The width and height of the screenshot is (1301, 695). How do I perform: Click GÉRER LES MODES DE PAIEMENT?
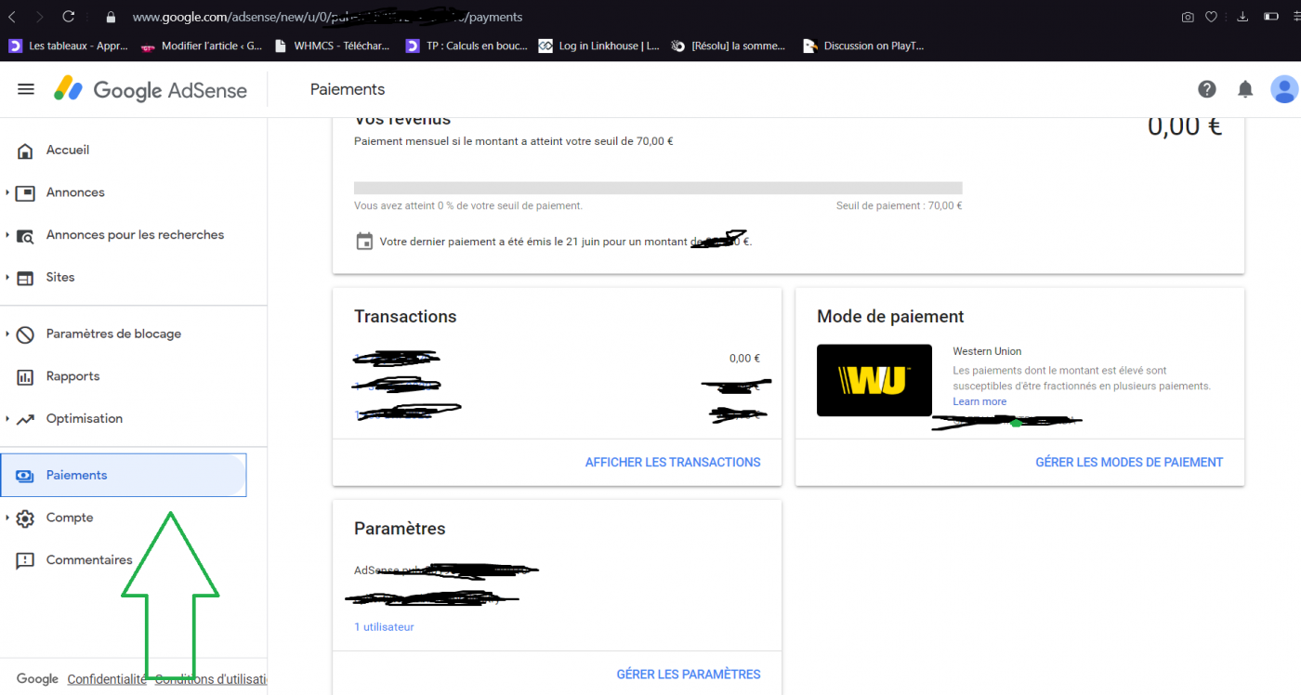1129,462
